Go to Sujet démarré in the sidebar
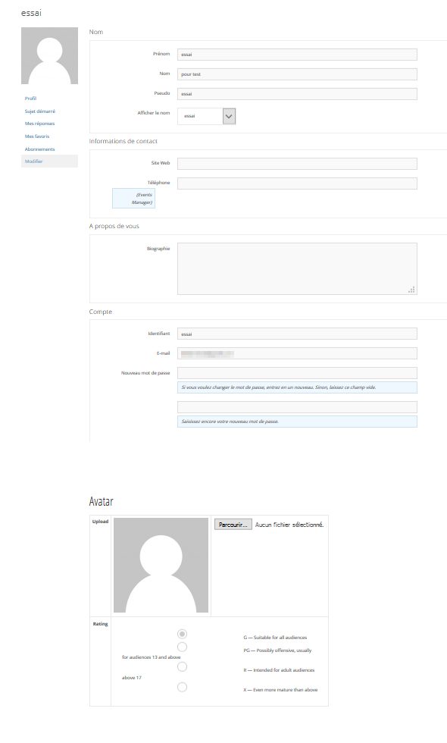This screenshot has height=743, width=447. [39, 111]
